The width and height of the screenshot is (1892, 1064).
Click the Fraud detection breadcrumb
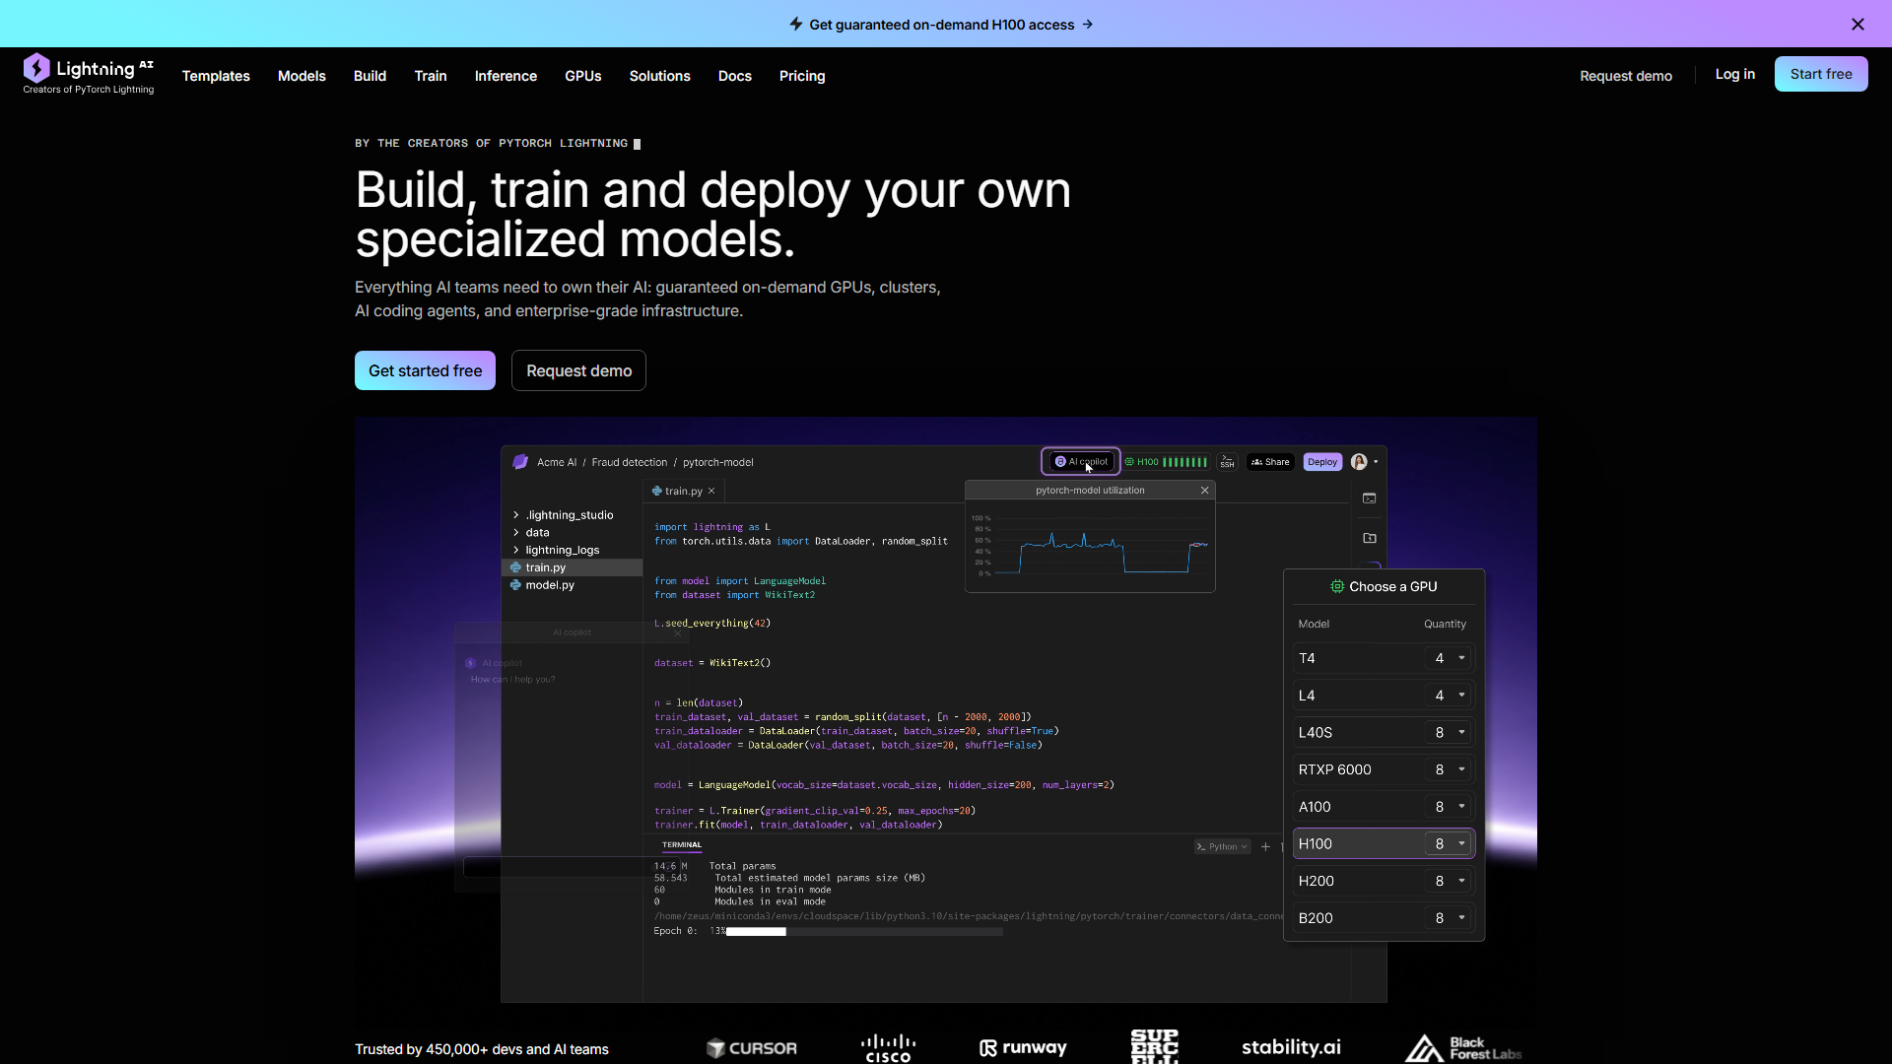point(629,462)
